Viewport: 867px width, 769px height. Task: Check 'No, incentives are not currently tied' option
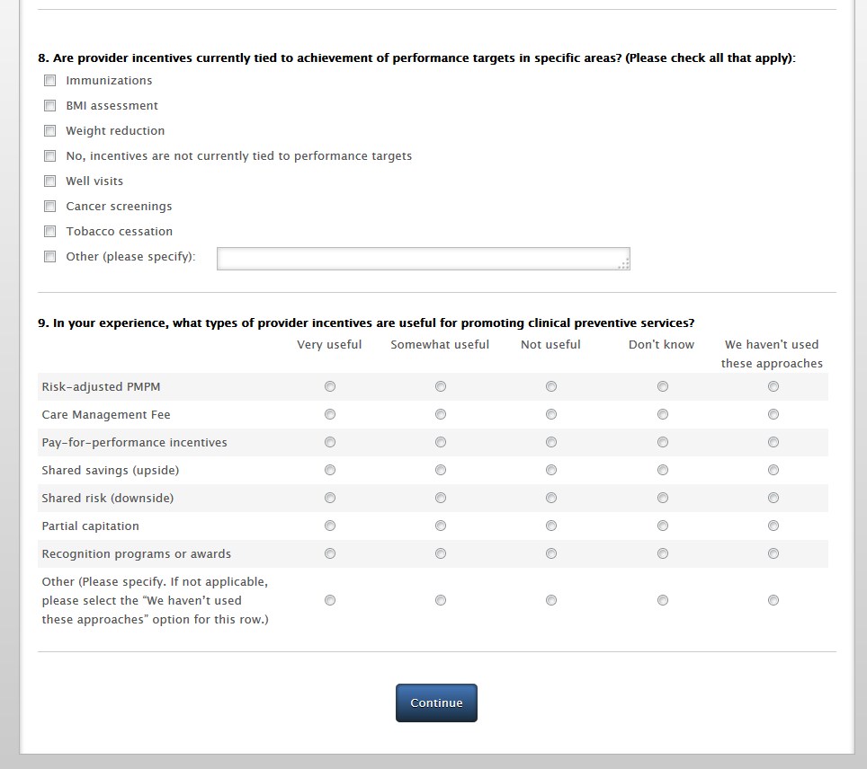(x=49, y=156)
